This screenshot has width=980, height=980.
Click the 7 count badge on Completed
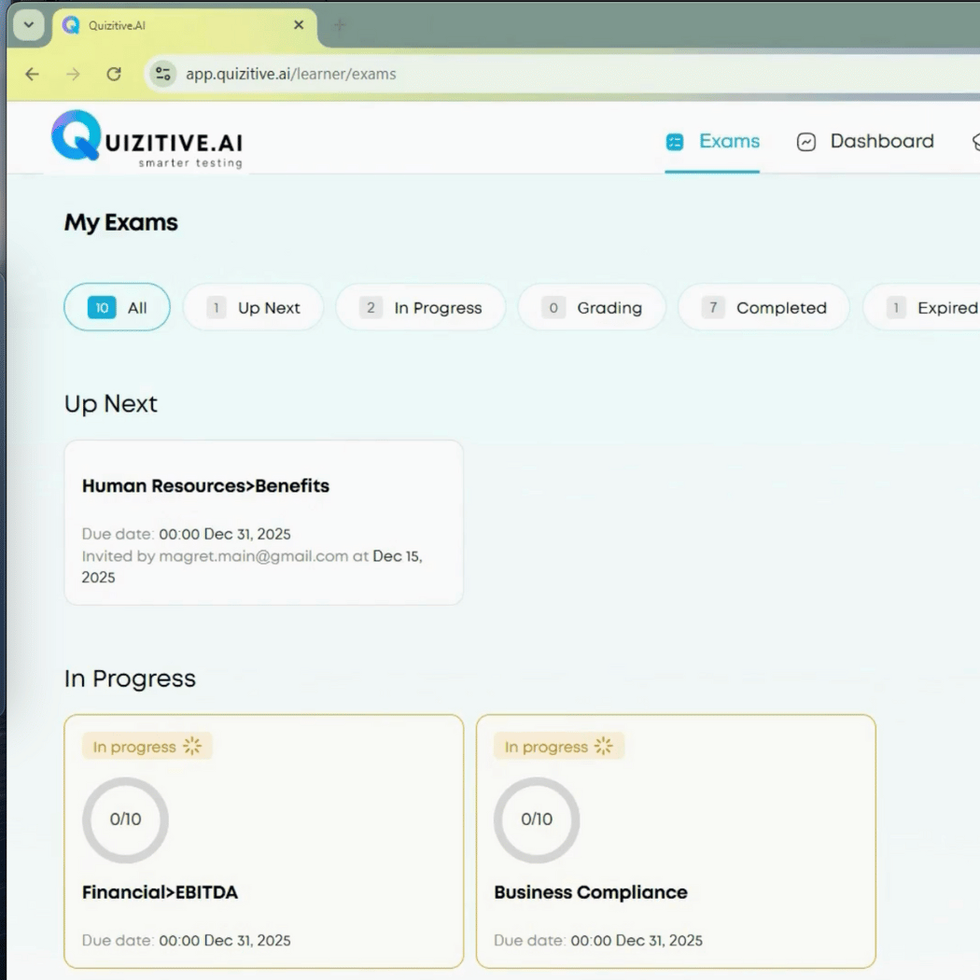713,307
